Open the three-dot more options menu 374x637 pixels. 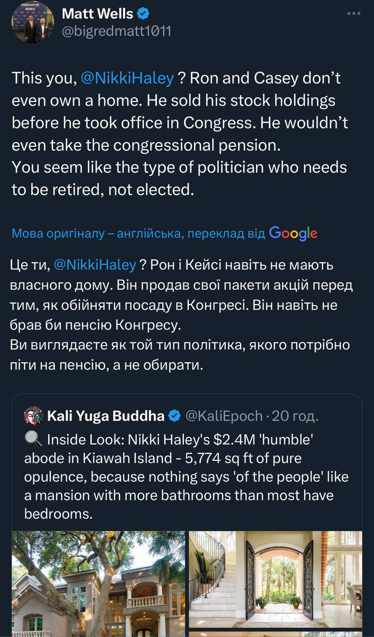pyautogui.click(x=353, y=14)
